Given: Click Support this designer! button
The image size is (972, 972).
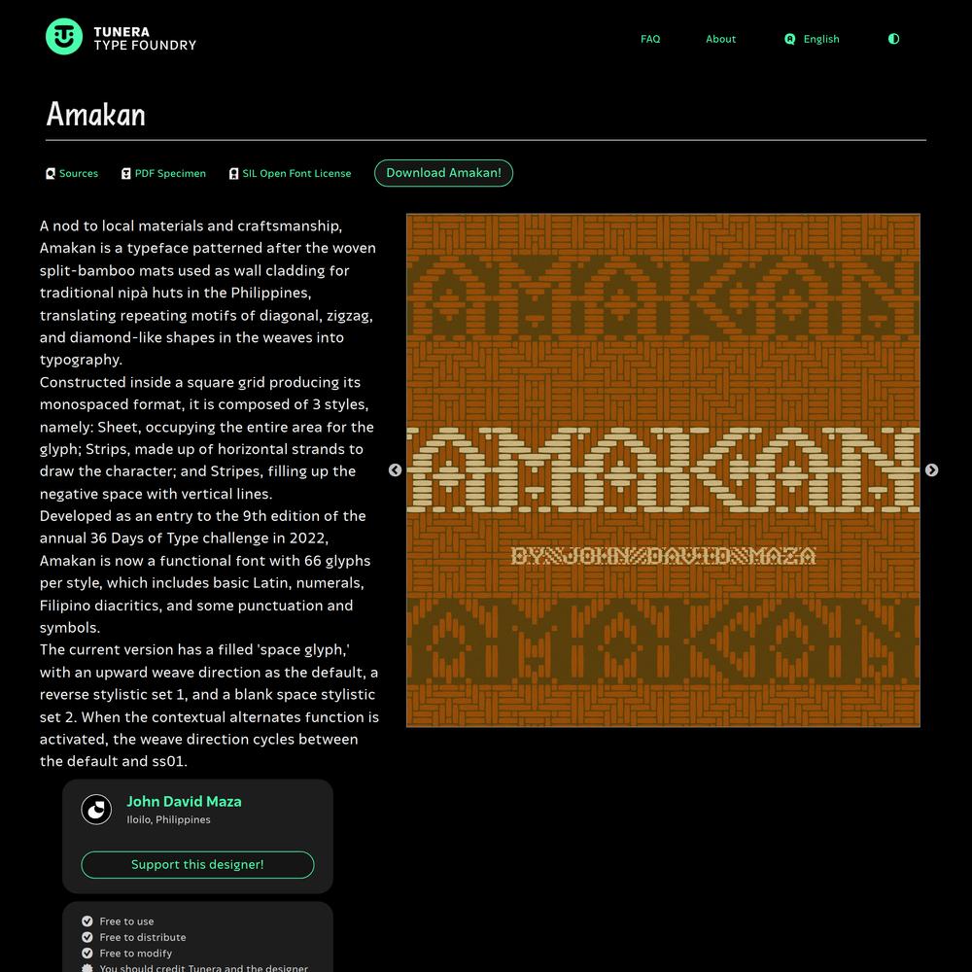Looking at the screenshot, I should coord(197,865).
